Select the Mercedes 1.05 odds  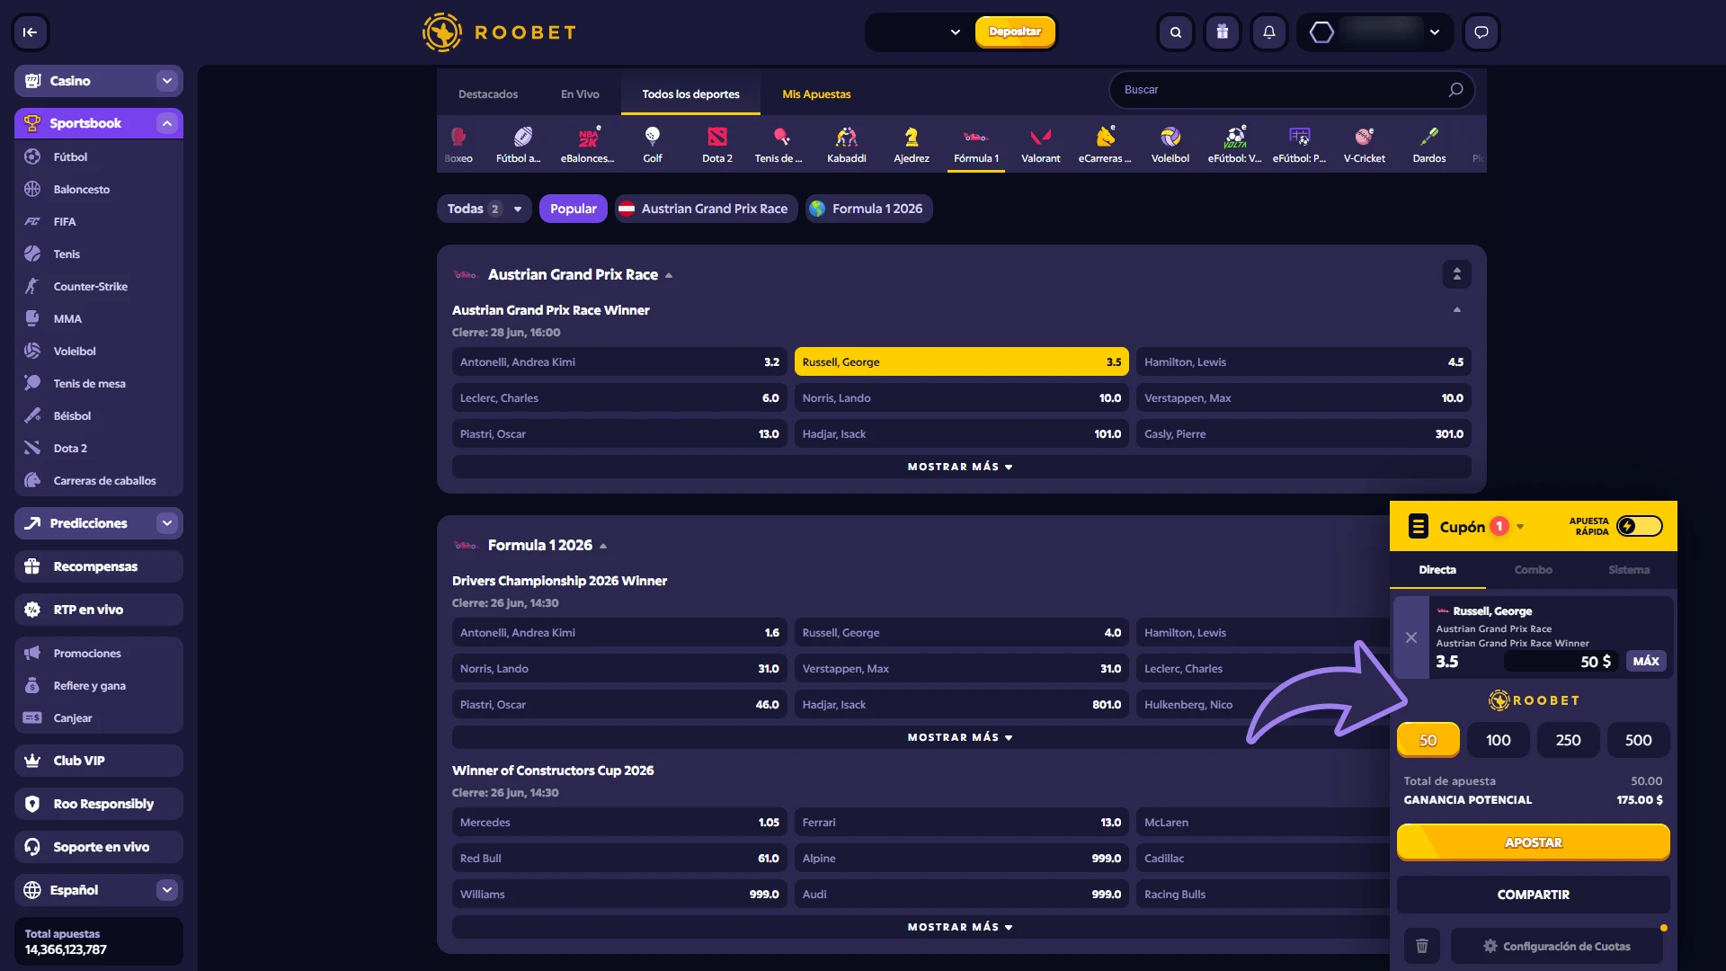coord(619,823)
